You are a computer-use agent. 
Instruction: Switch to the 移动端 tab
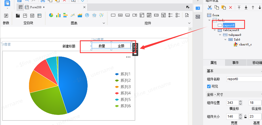pyautogui.click(x=255, y=63)
